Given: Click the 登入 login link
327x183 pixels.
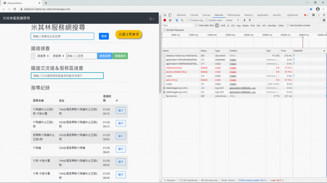Looking at the screenshot, I should point(152,19).
